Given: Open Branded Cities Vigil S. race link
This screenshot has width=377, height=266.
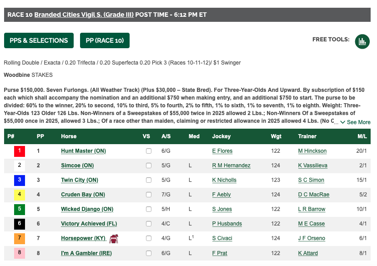Looking at the screenshot, I should [84, 15].
